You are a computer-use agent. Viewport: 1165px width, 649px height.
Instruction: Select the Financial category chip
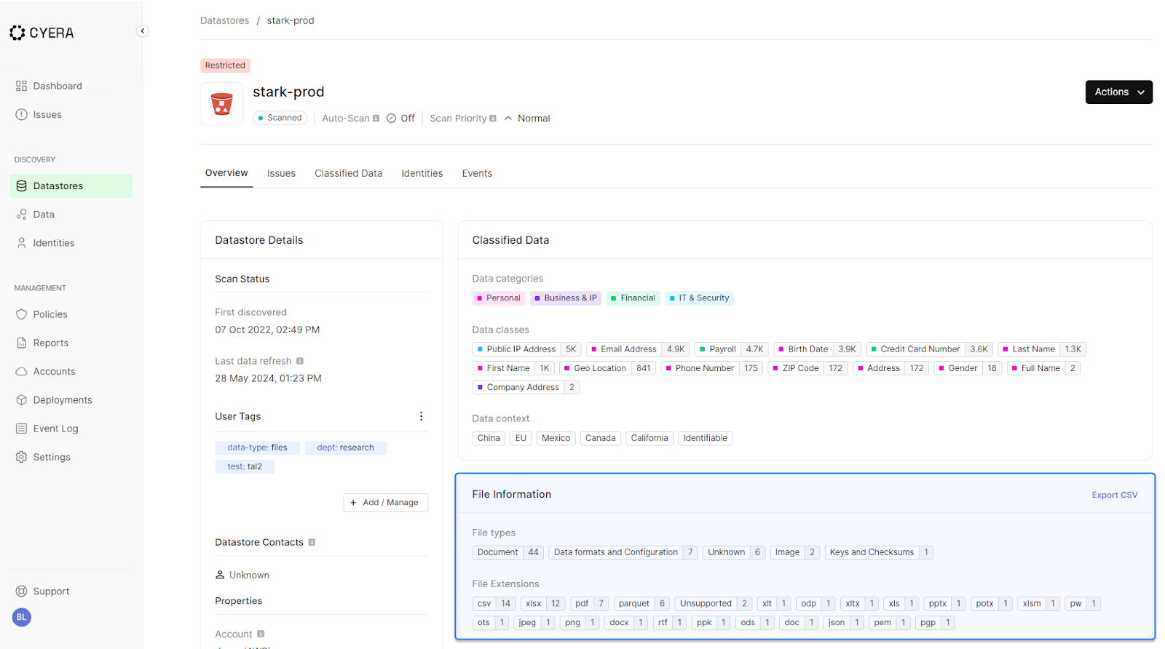coord(633,298)
